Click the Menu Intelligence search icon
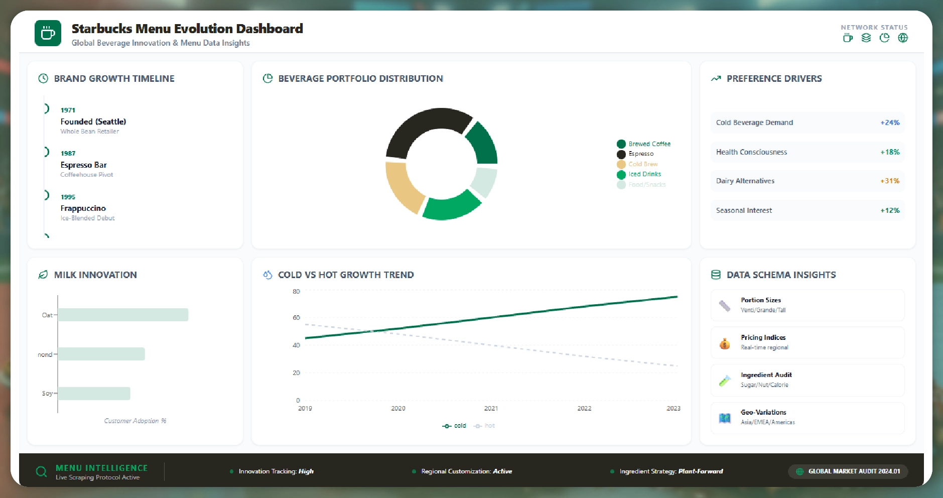The image size is (943, 498). pyautogui.click(x=42, y=472)
